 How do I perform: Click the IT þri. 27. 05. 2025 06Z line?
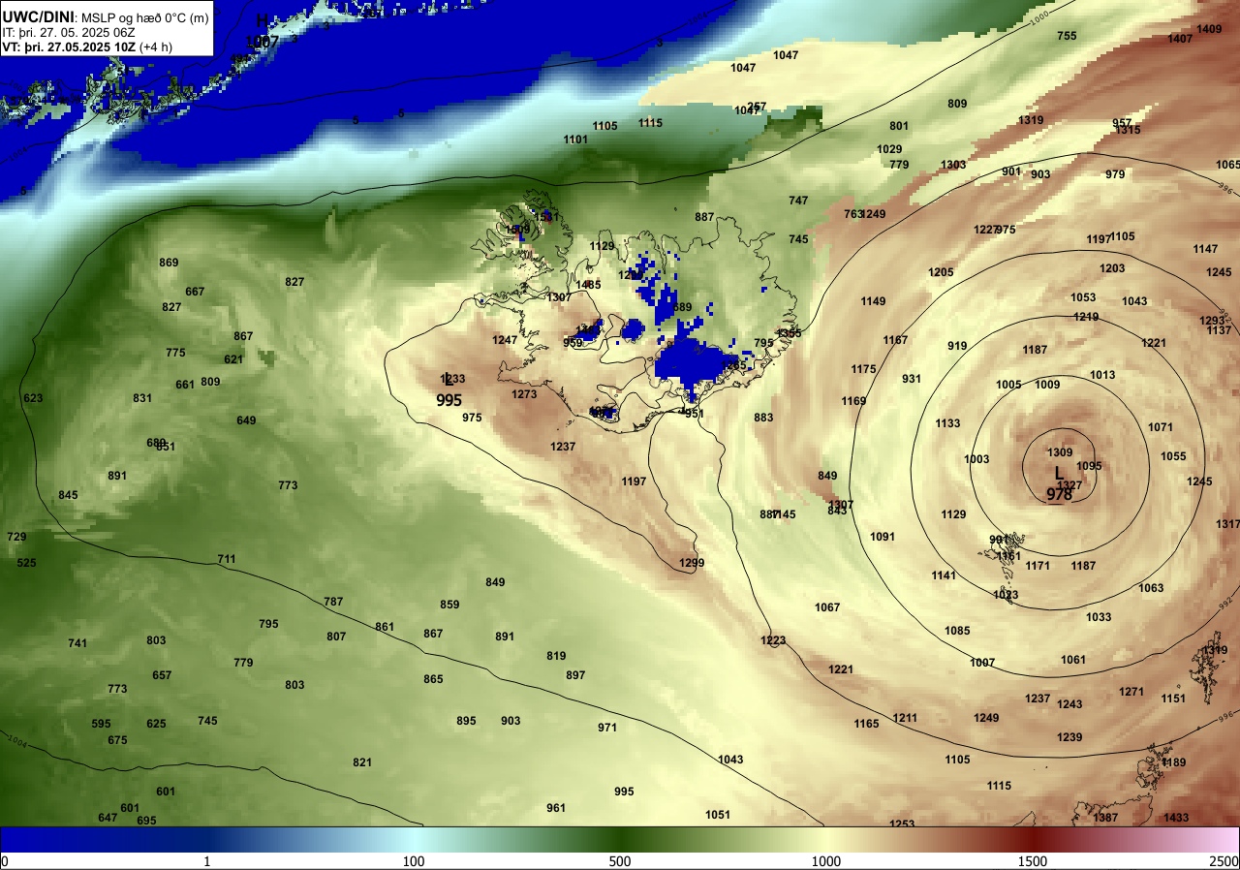pyautogui.click(x=69, y=32)
